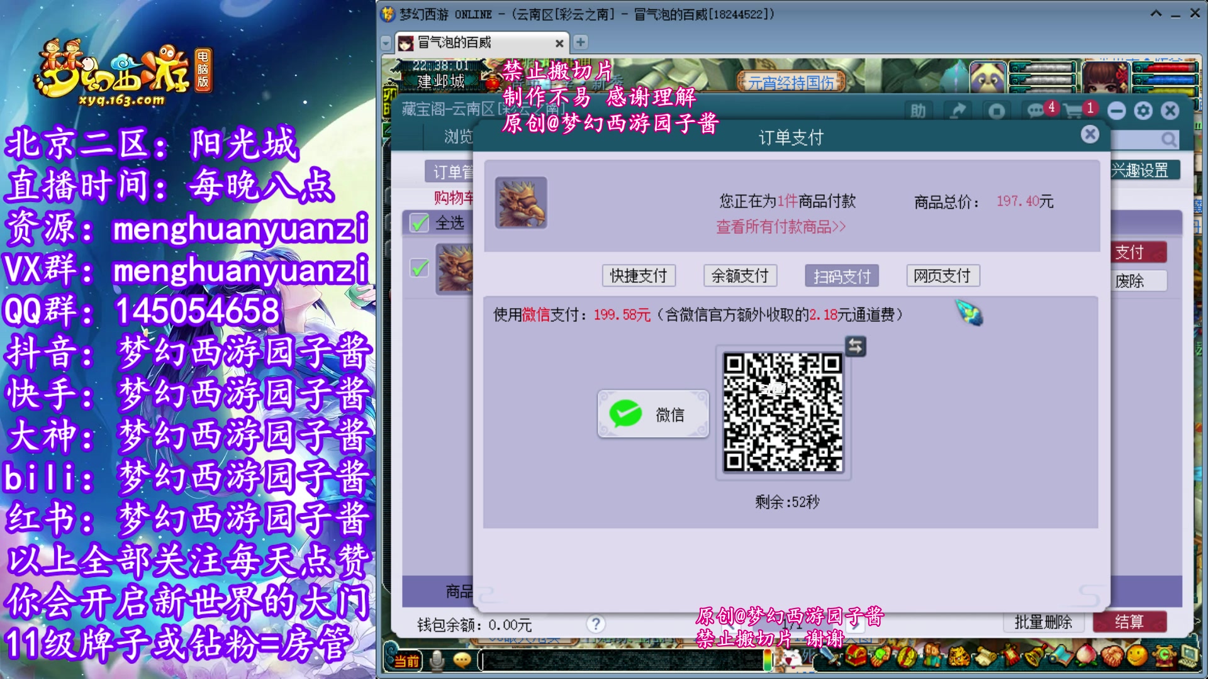Close the 冒气泡的百威 tab
Image resolution: width=1208 pixels, height=679 pixels.
coord(559,43)
